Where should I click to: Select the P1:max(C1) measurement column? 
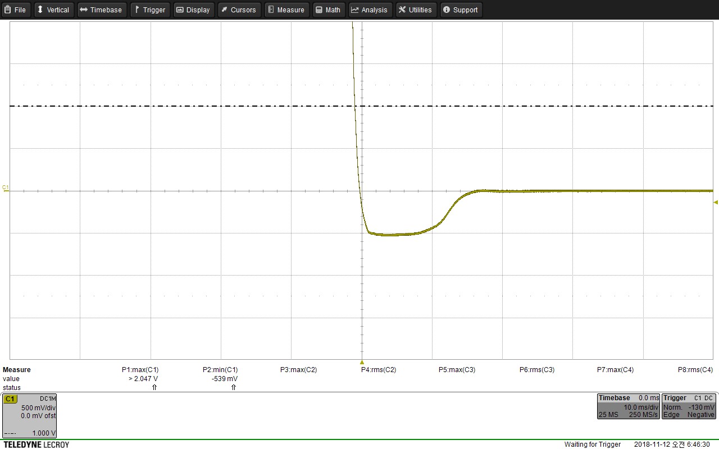tap(140, 370)
